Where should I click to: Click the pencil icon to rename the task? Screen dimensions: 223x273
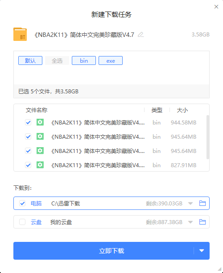pos(141,35)
